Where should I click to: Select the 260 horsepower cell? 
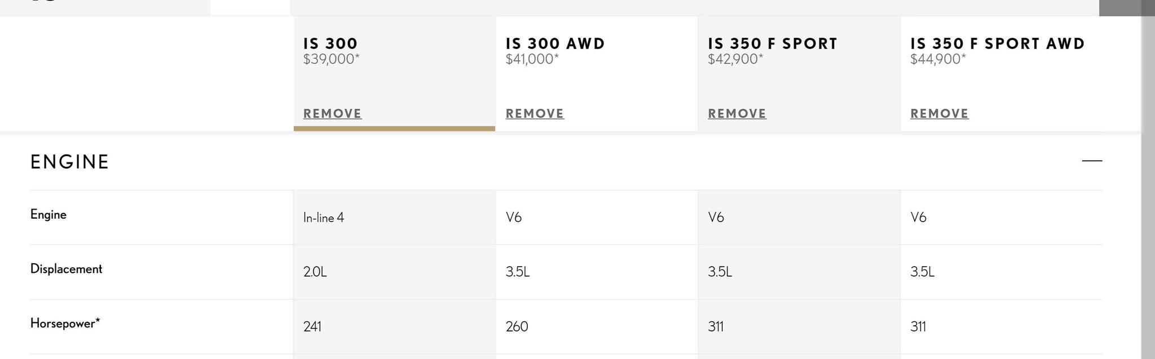[517, 327]
